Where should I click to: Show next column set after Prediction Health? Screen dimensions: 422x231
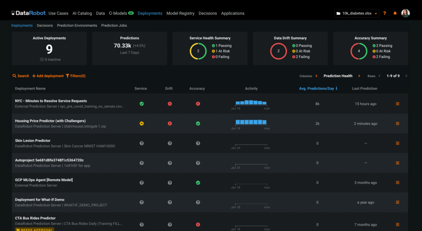pos(359,76)
